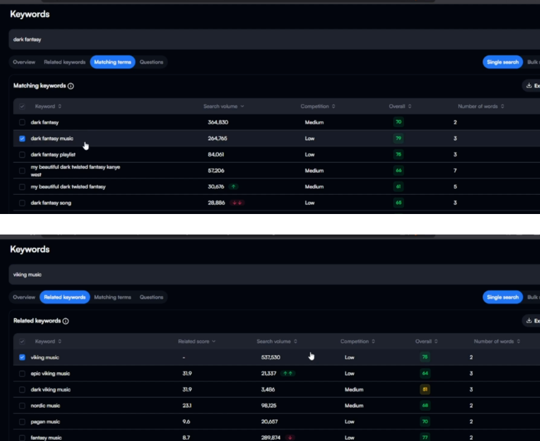Sort by the Related score column header
The width and height of the screenshot is (540, 441).
(197, 341)
